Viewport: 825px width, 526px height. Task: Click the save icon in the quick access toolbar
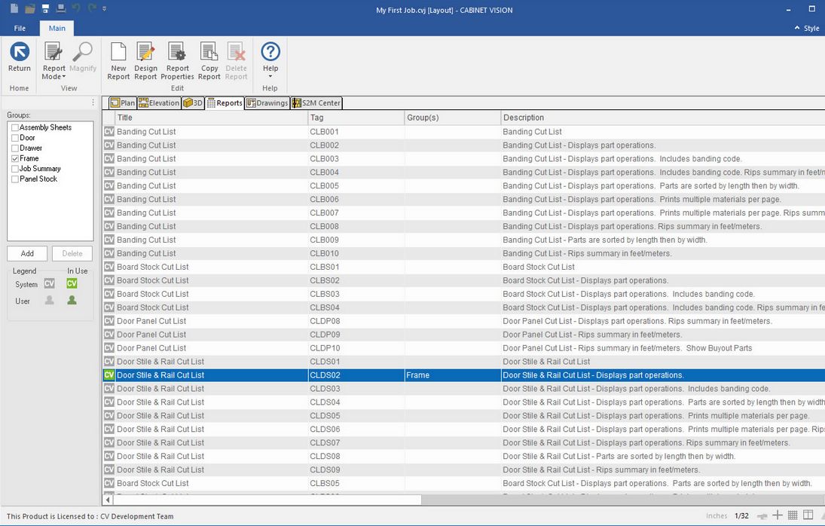[x=45, y=8]
